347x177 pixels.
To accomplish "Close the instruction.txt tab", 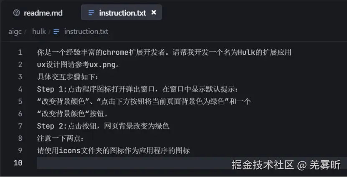I will point(154,13).
